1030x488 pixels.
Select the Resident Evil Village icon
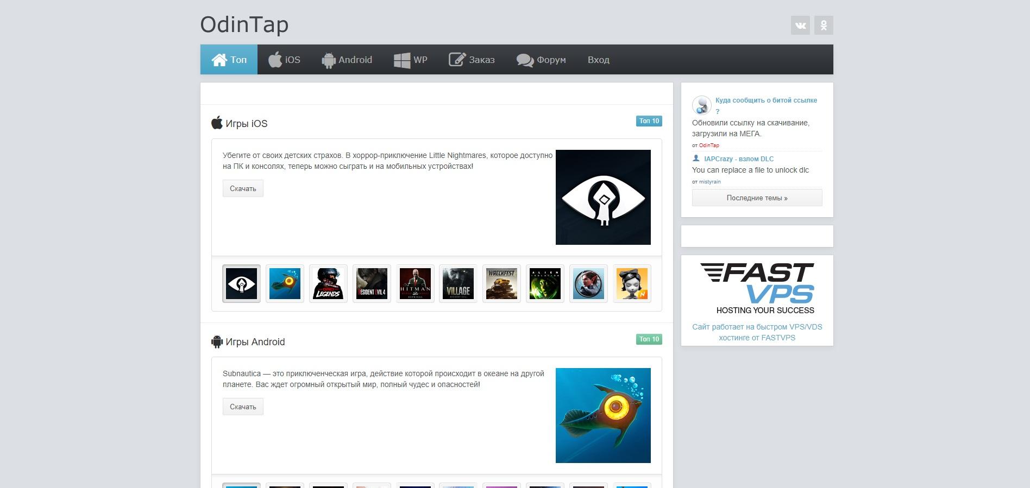tap(458, 283)
